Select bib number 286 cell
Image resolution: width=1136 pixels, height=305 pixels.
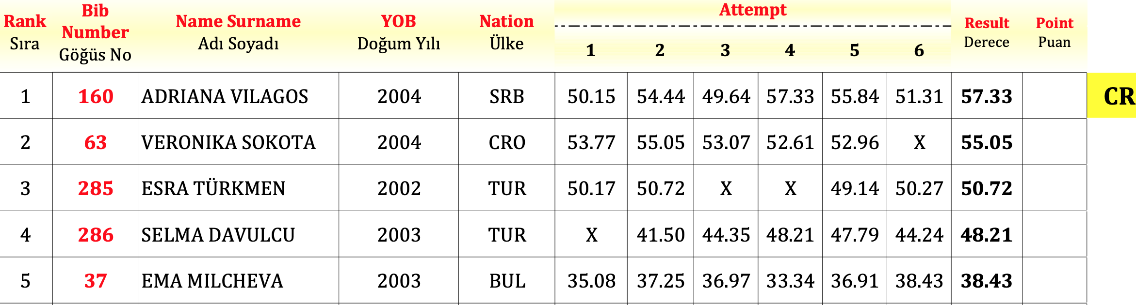(x=95, y=235)
